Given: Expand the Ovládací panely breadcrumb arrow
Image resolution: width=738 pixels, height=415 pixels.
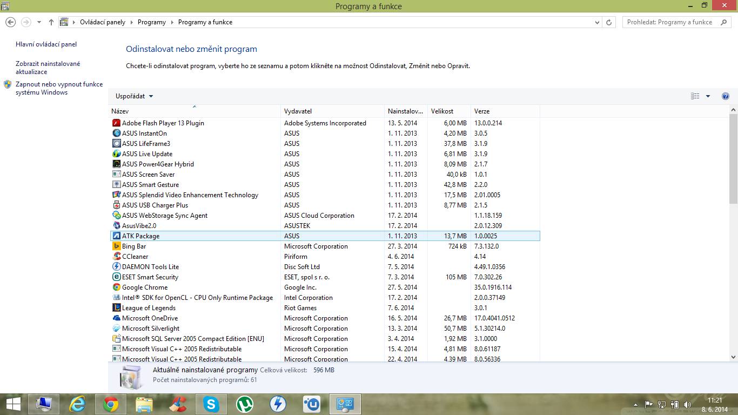Looking at the screenshot, I should pyautogui.click(x=131, y=22).
